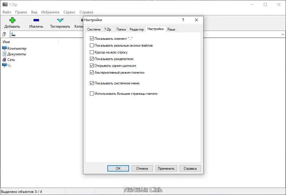The image size is (286, 195).
Task: Enable Использовать большие страницы памяти
Action: pyautogui.click(x=92, y=94)
